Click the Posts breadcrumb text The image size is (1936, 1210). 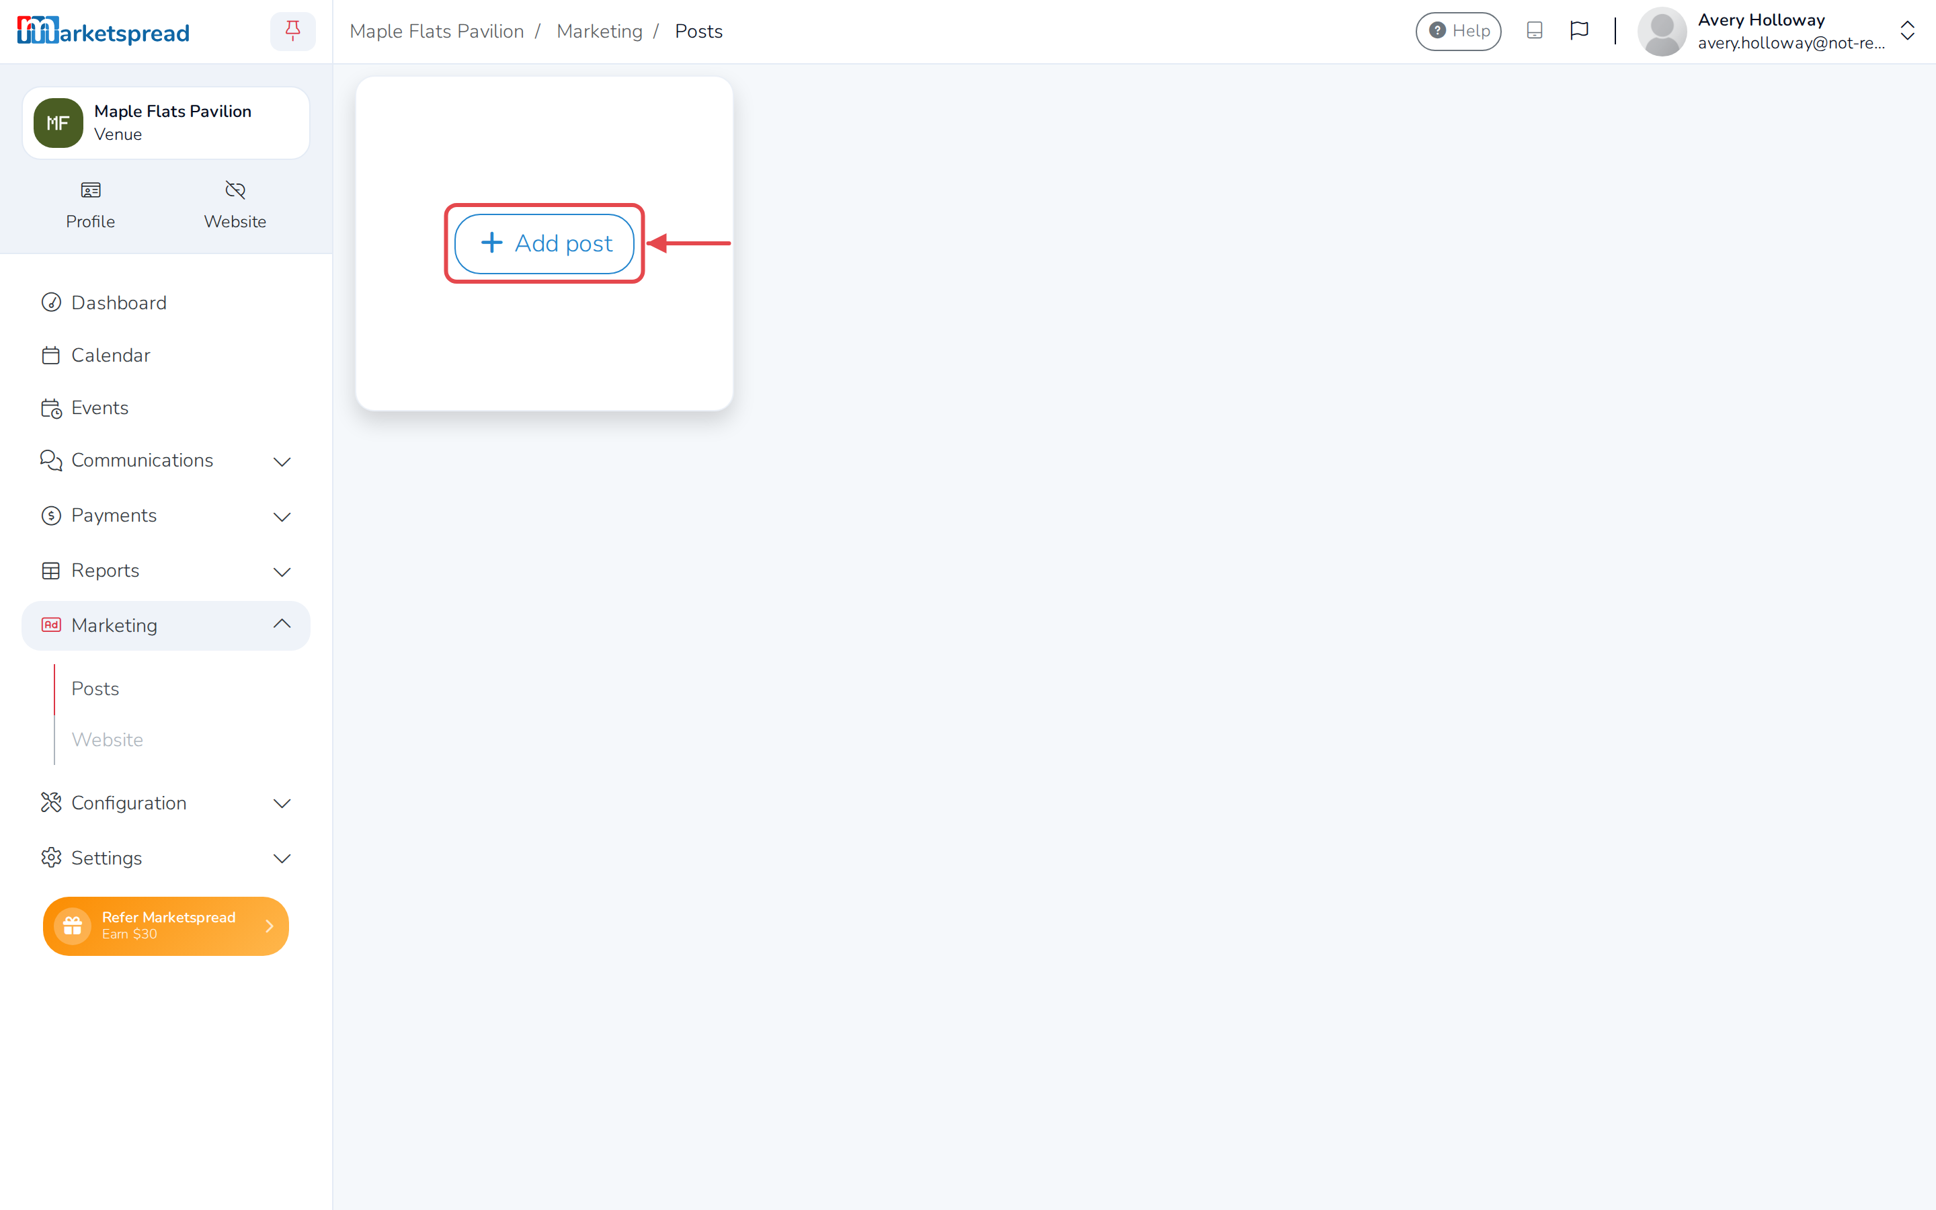coord(698,31)
